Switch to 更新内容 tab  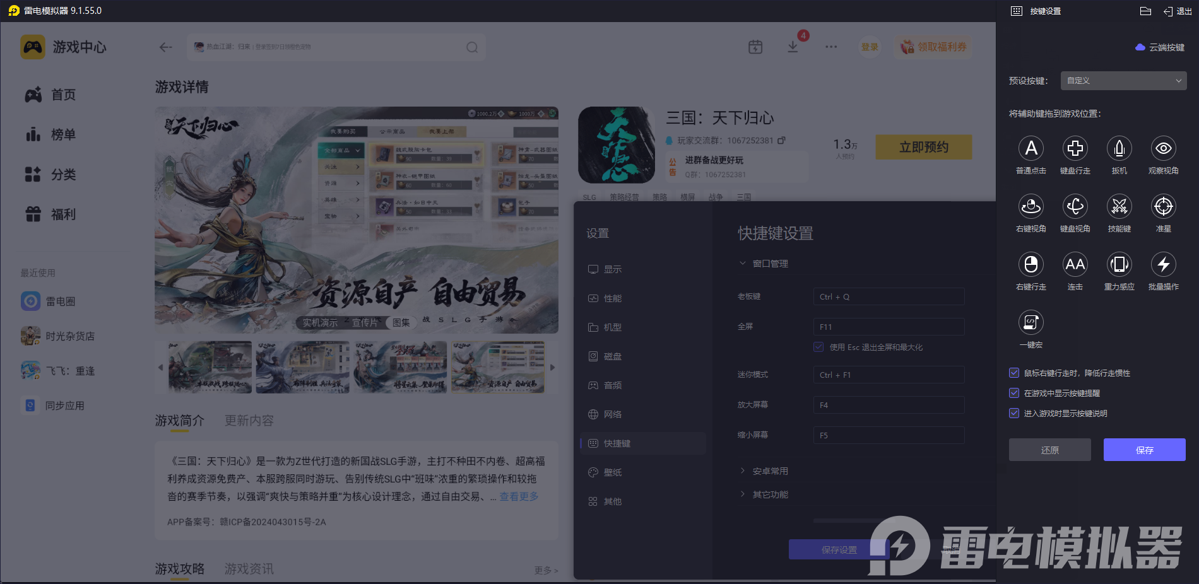coord(249,421)
